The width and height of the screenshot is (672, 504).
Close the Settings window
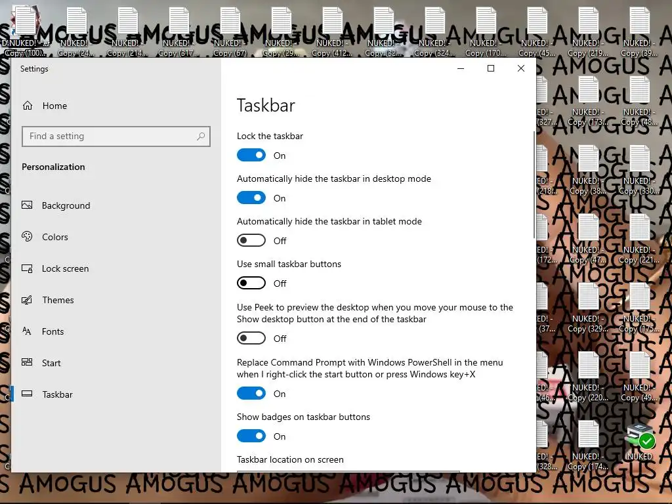coord(520,68)
